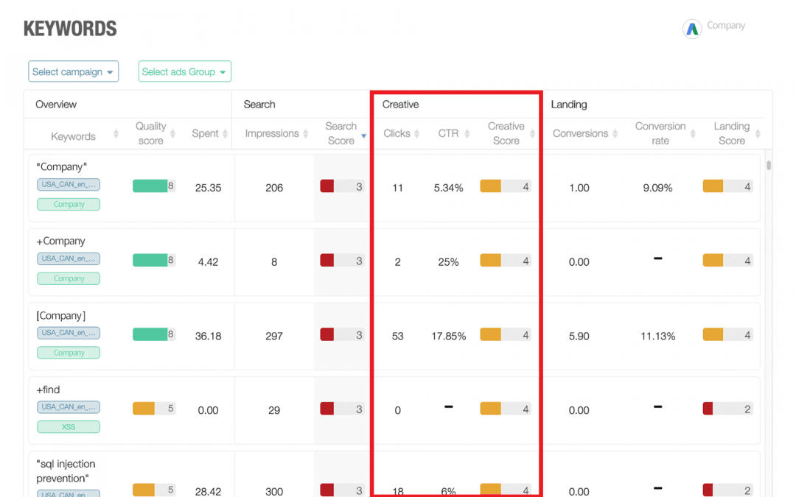
Task: Click the USA_CAN_en campaign label under [Company]
Action: [x=69, y=333]
